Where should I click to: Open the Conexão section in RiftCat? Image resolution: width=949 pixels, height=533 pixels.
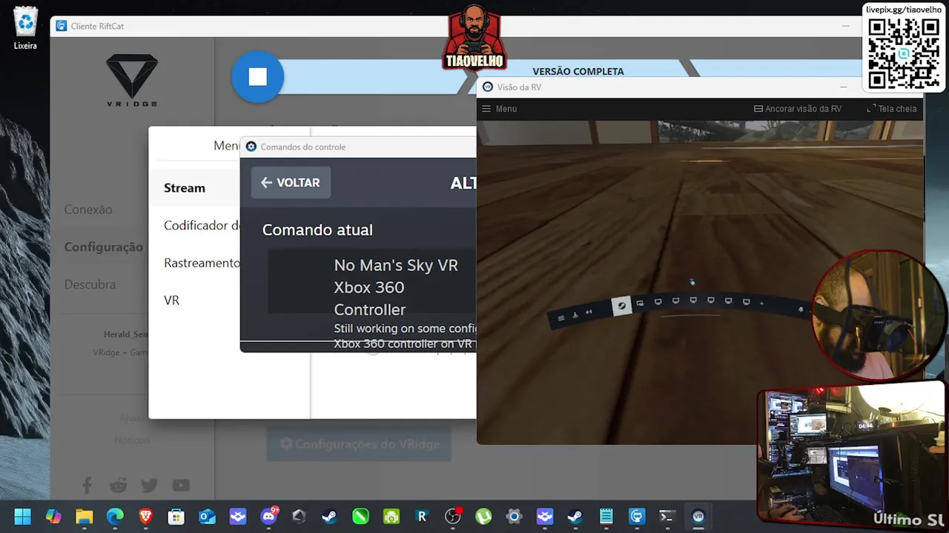point(88,209)
